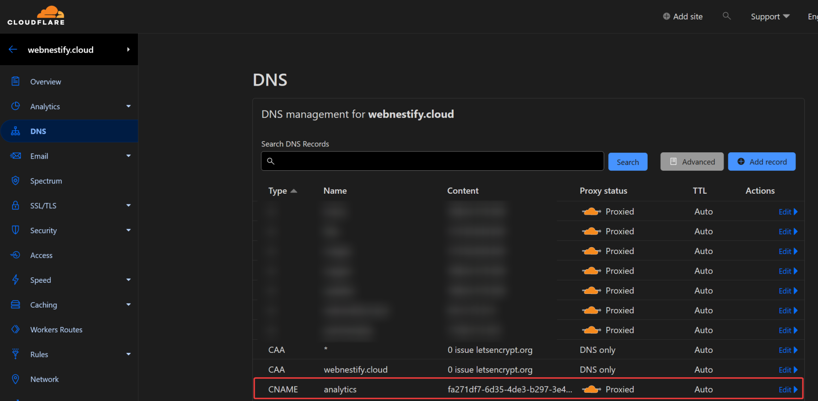
Task: Edit the webnestify.cloud CAA record
Action: 788,370
